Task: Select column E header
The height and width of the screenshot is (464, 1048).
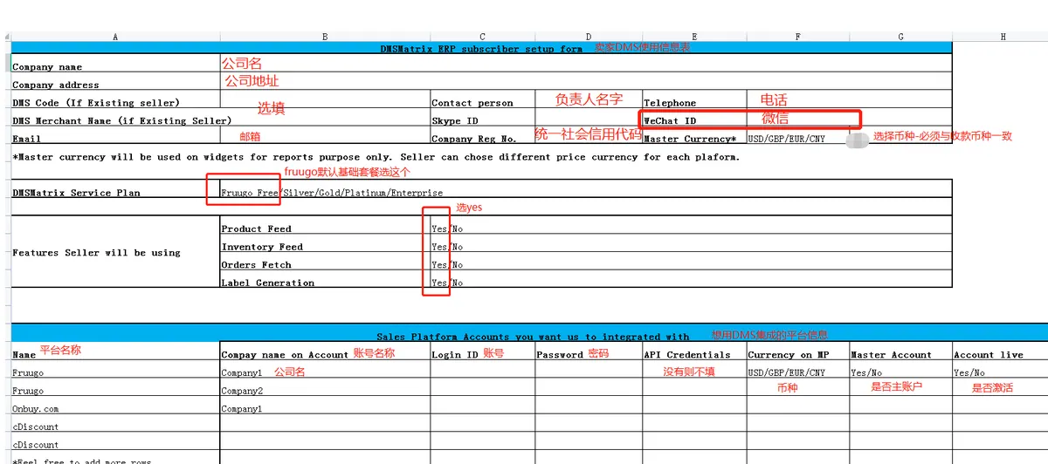Action: (694, 37)
